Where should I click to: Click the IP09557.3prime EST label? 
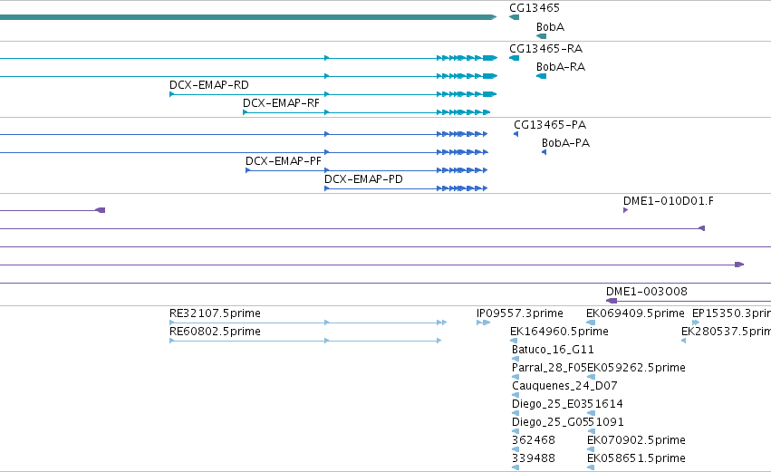[x=520, y=313]
